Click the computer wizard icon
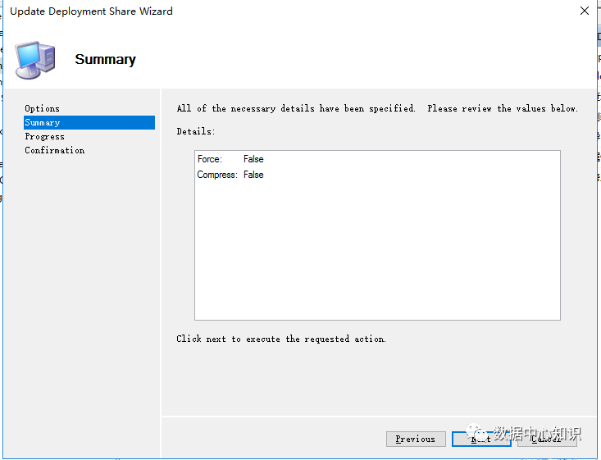Screen dimensions: 601x460 point(35,60)
